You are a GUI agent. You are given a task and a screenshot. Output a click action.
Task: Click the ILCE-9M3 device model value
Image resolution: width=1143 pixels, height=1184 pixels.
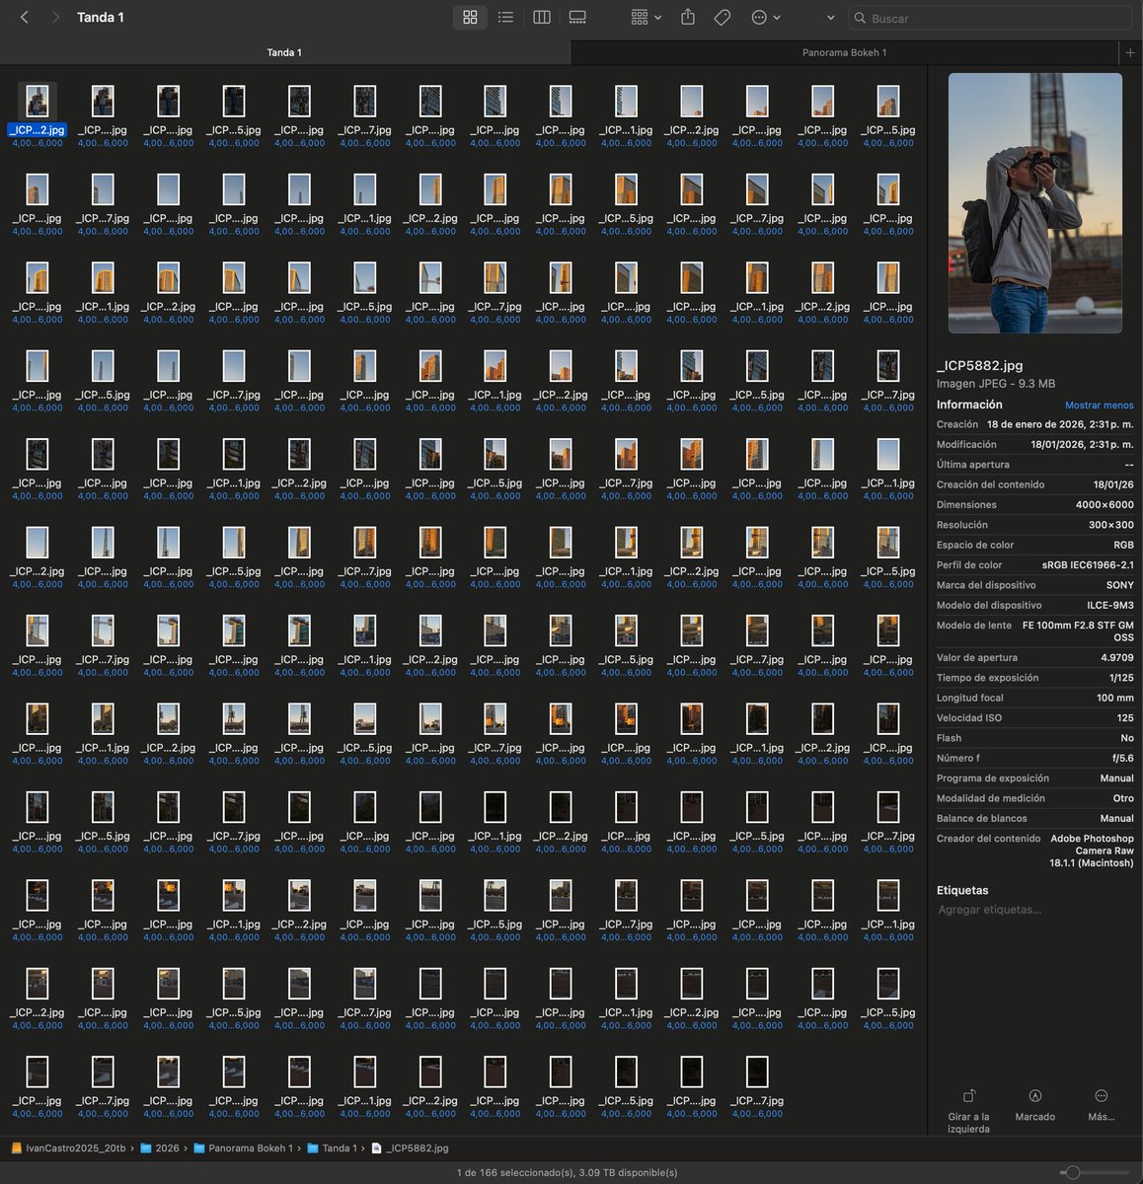point(1108,606)
